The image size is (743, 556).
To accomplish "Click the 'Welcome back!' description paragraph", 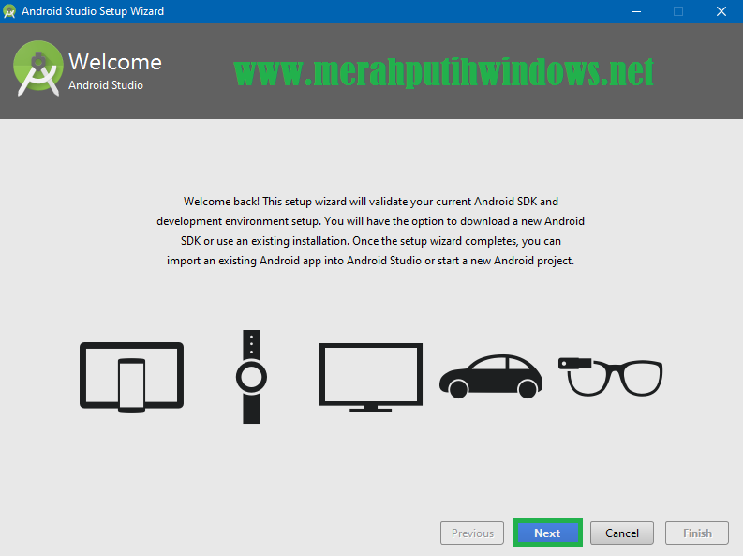I will click(x=370, y=231).
